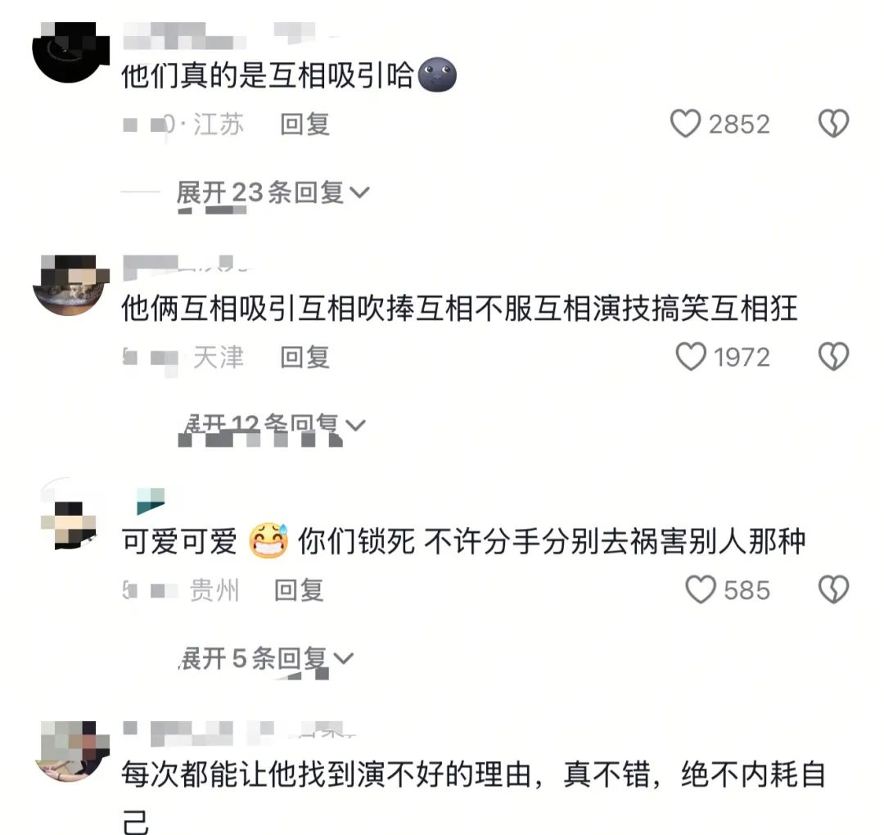The height and width of the screenshot is (835, 884).
Task: Open second commenter's bowl avatar
Action: click(70, 285)
